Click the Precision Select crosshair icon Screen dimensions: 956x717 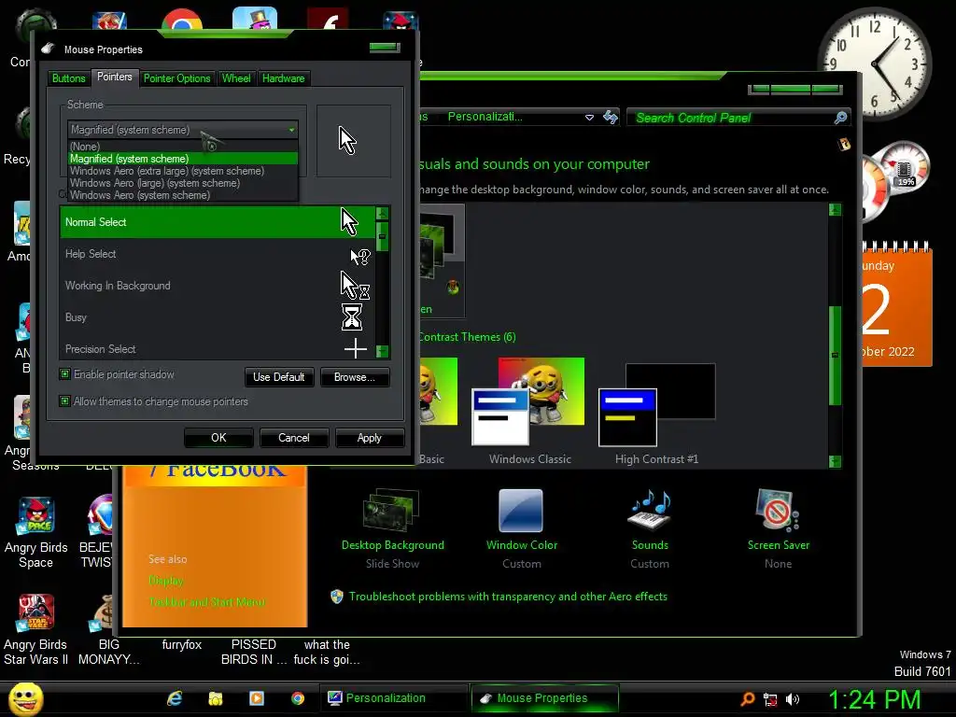pos(356,349)
